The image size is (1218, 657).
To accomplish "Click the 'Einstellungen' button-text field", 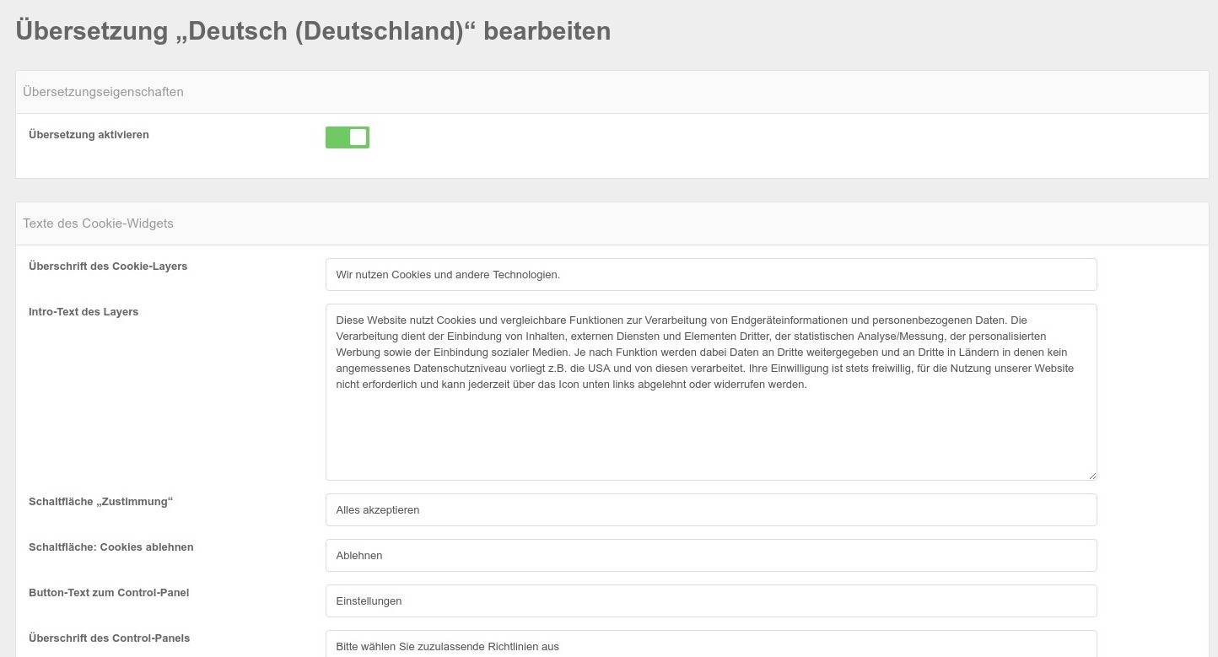I will click(710, 600).
